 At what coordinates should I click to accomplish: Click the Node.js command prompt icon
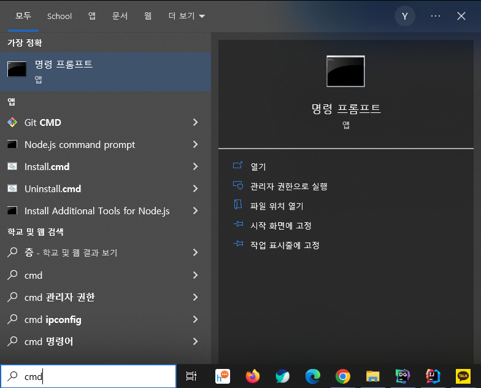tap(12, 144)
